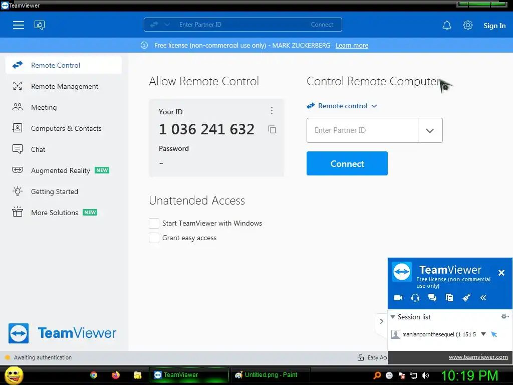Open the Your ID three-dot options menu
Screen dimensions: 513x385
[272, 111]
